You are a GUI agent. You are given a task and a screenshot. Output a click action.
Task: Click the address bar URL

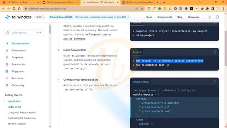(x=47, y=9)
